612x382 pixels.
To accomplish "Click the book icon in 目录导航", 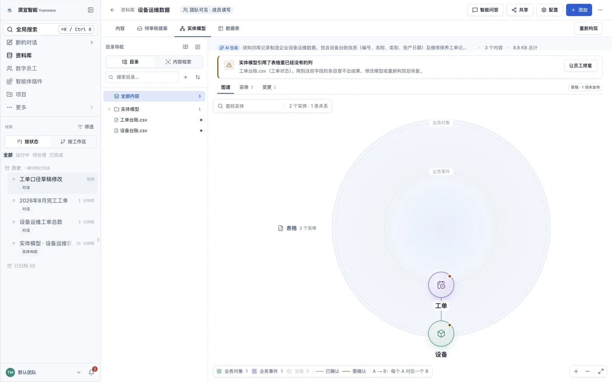I will coord(186,47).
